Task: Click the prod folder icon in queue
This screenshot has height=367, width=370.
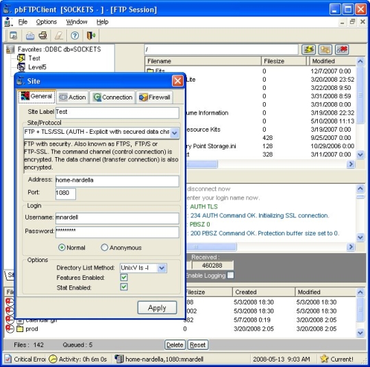Action: 20,329
